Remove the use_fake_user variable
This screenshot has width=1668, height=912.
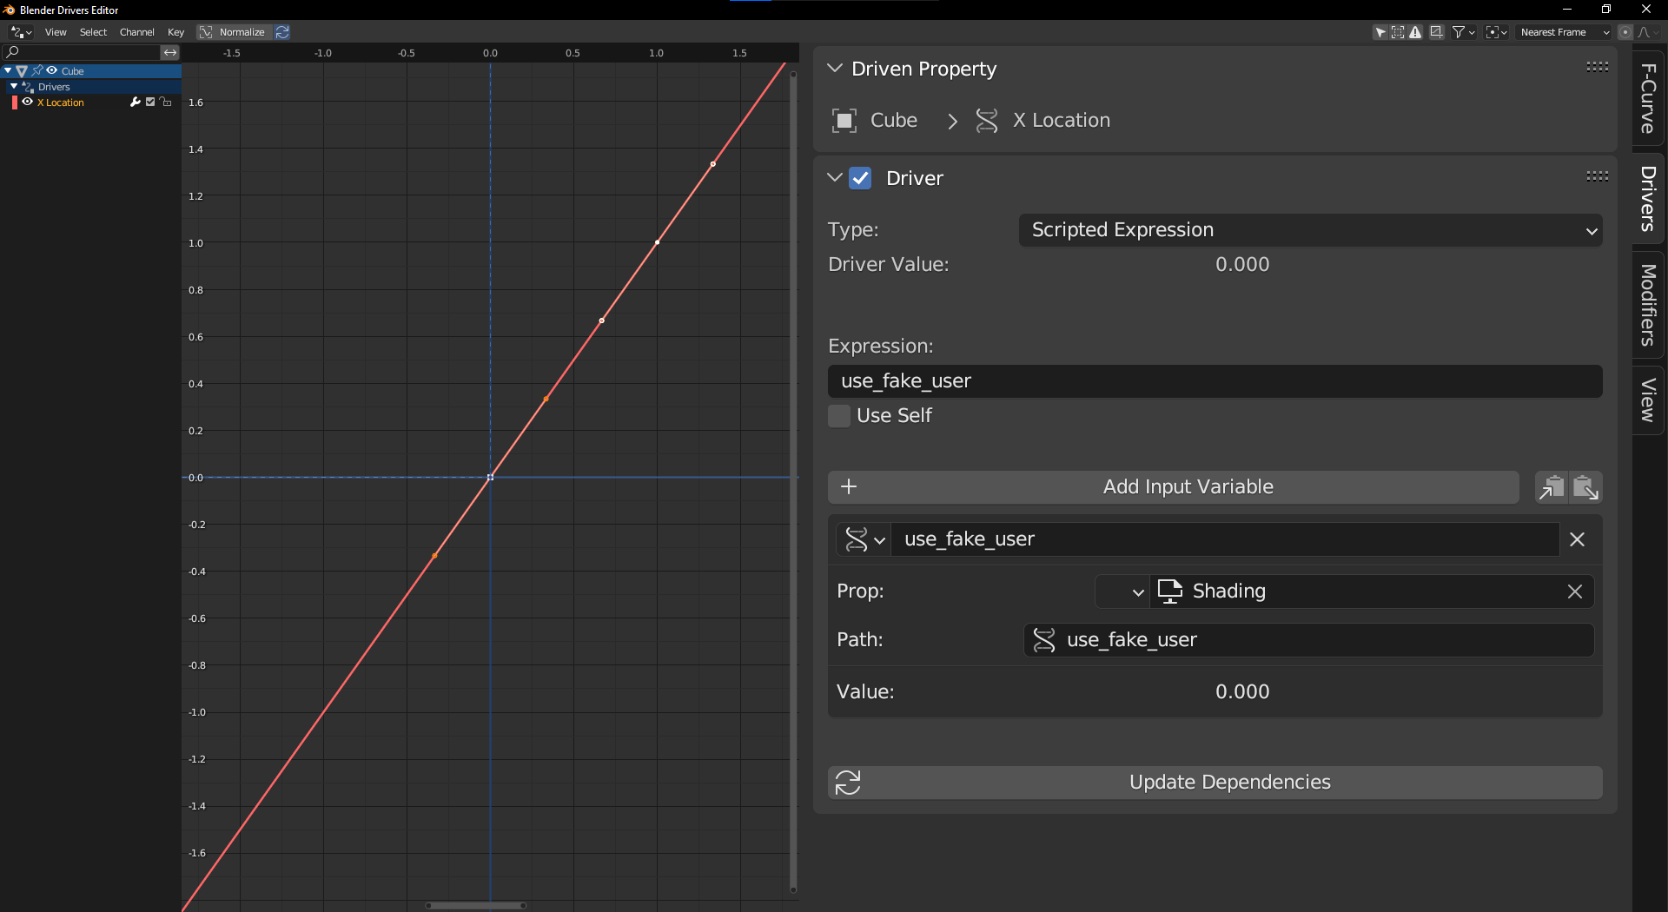tap(1578, 539)
